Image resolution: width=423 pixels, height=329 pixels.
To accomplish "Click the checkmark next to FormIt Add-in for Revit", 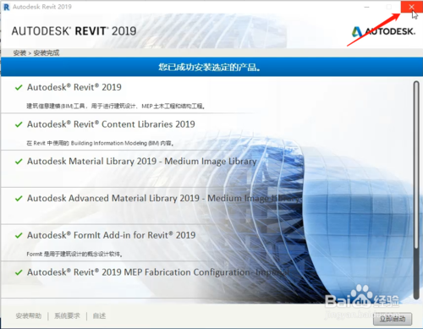I will (19, 235).
